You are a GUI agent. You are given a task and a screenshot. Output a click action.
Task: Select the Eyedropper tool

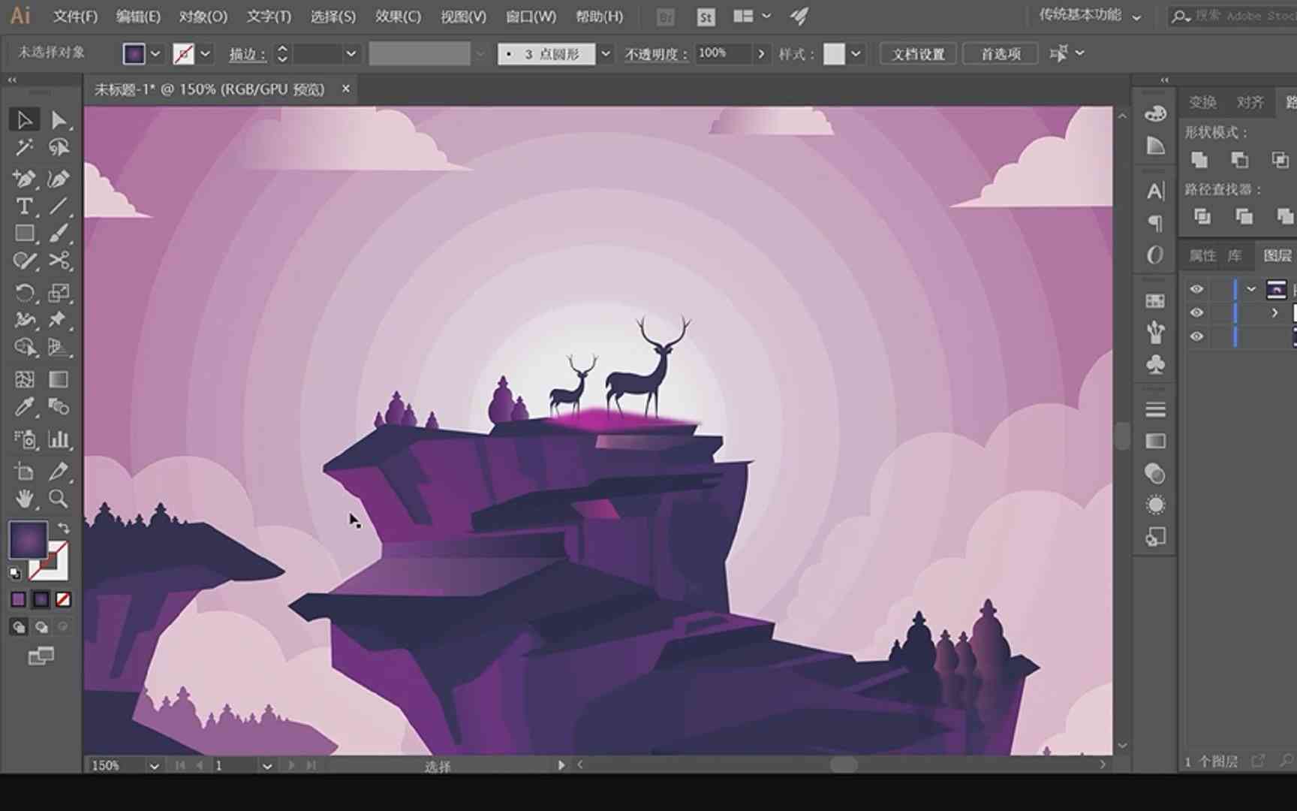24,407
